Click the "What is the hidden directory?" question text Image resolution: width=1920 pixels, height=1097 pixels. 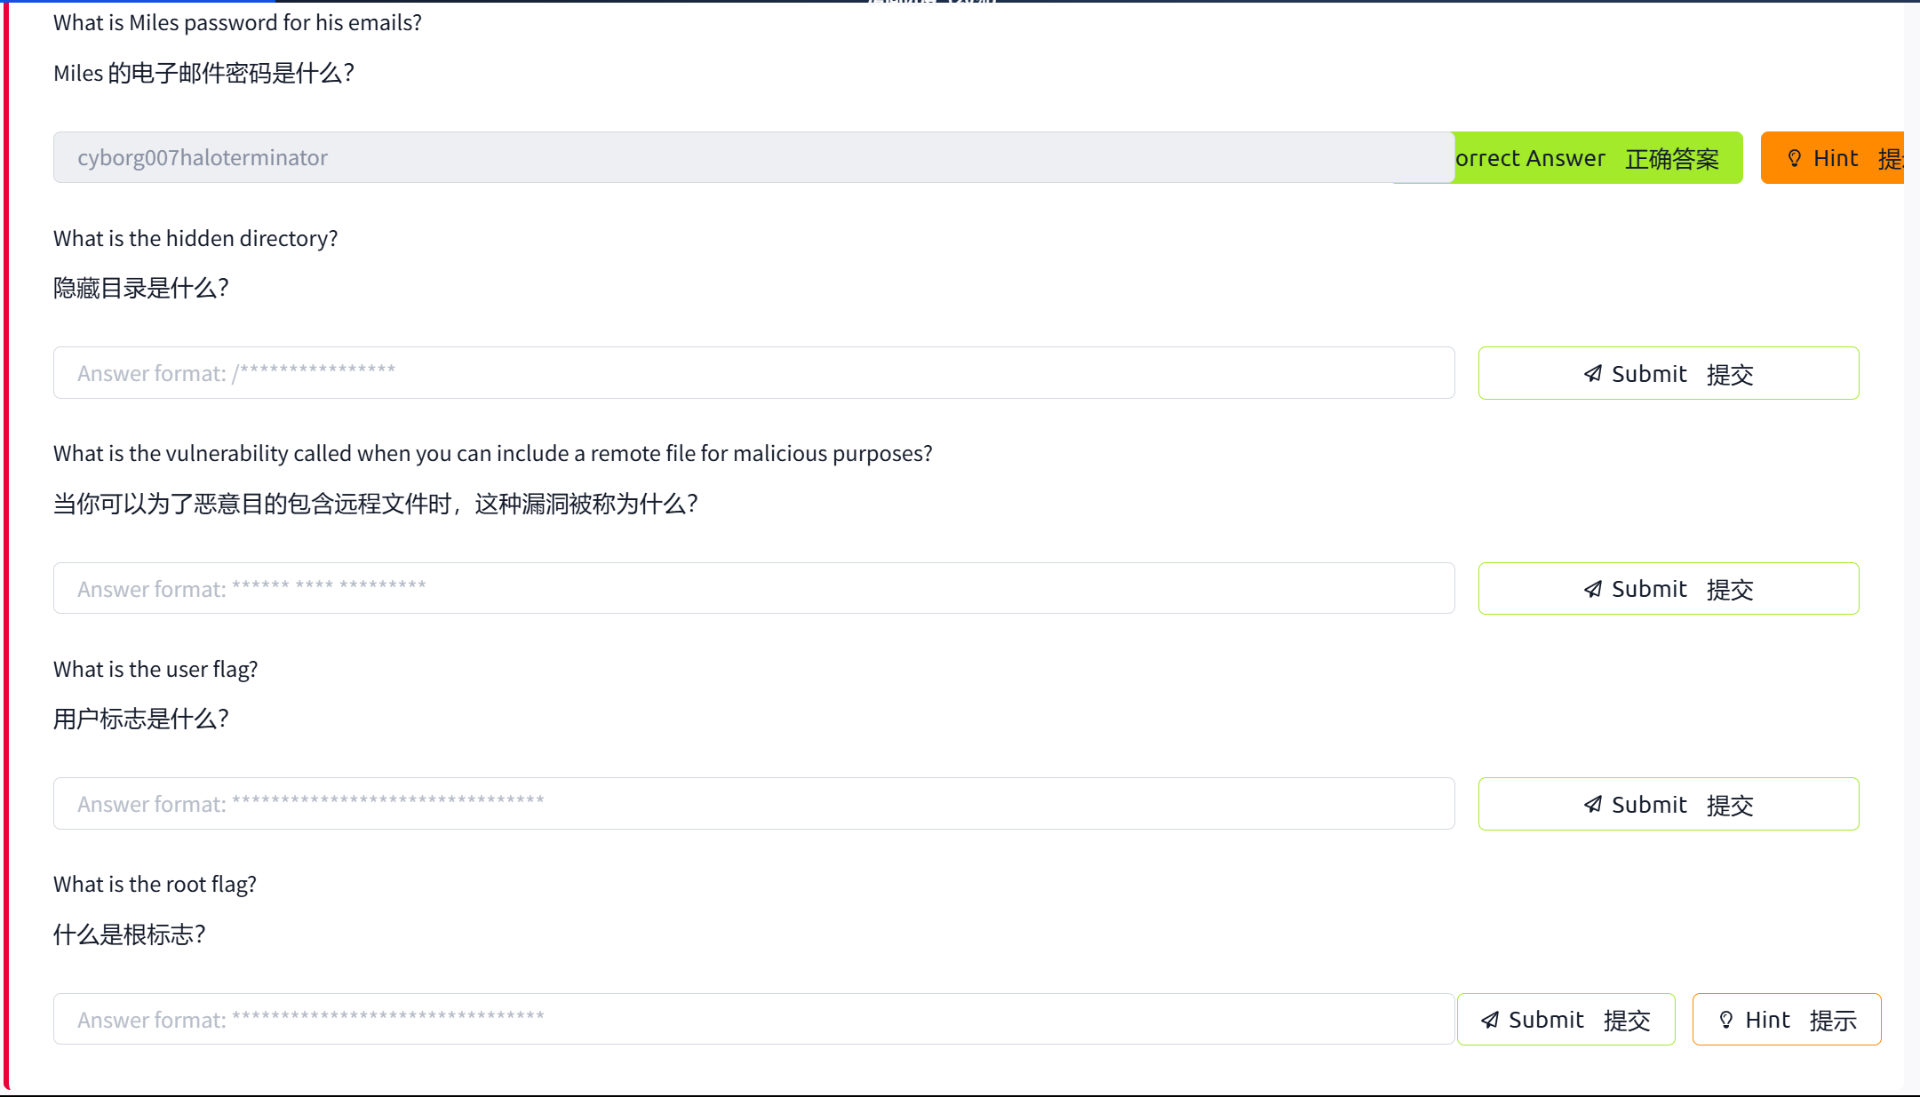click(x=195, y=238)
